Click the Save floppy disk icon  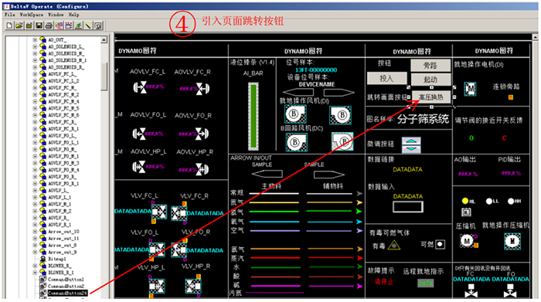(39, 25)
